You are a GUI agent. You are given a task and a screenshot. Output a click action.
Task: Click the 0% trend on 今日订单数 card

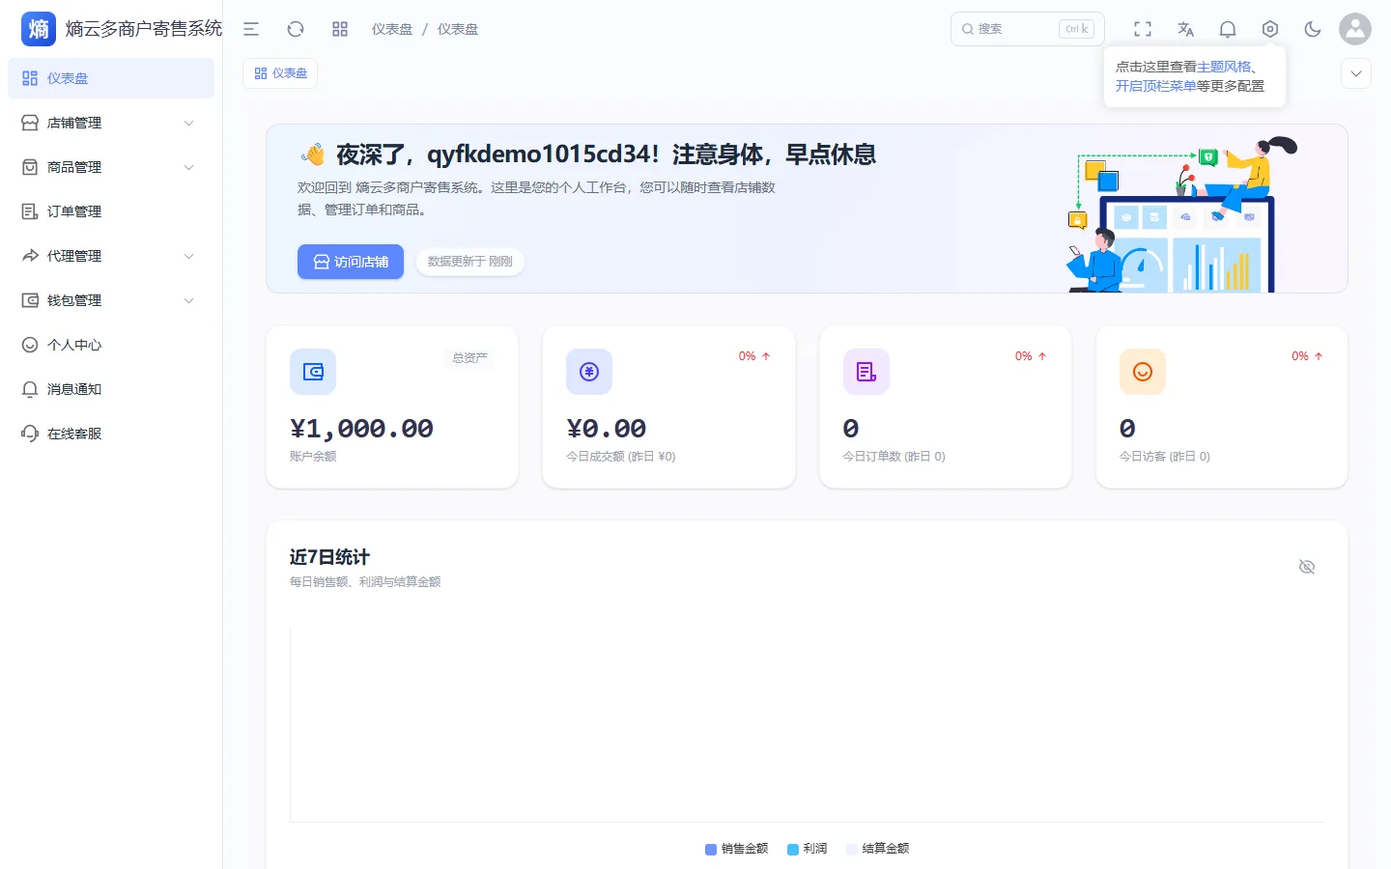click(1031, 356)
